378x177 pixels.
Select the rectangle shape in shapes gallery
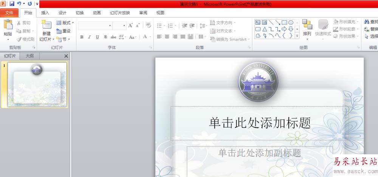[285, 22]
